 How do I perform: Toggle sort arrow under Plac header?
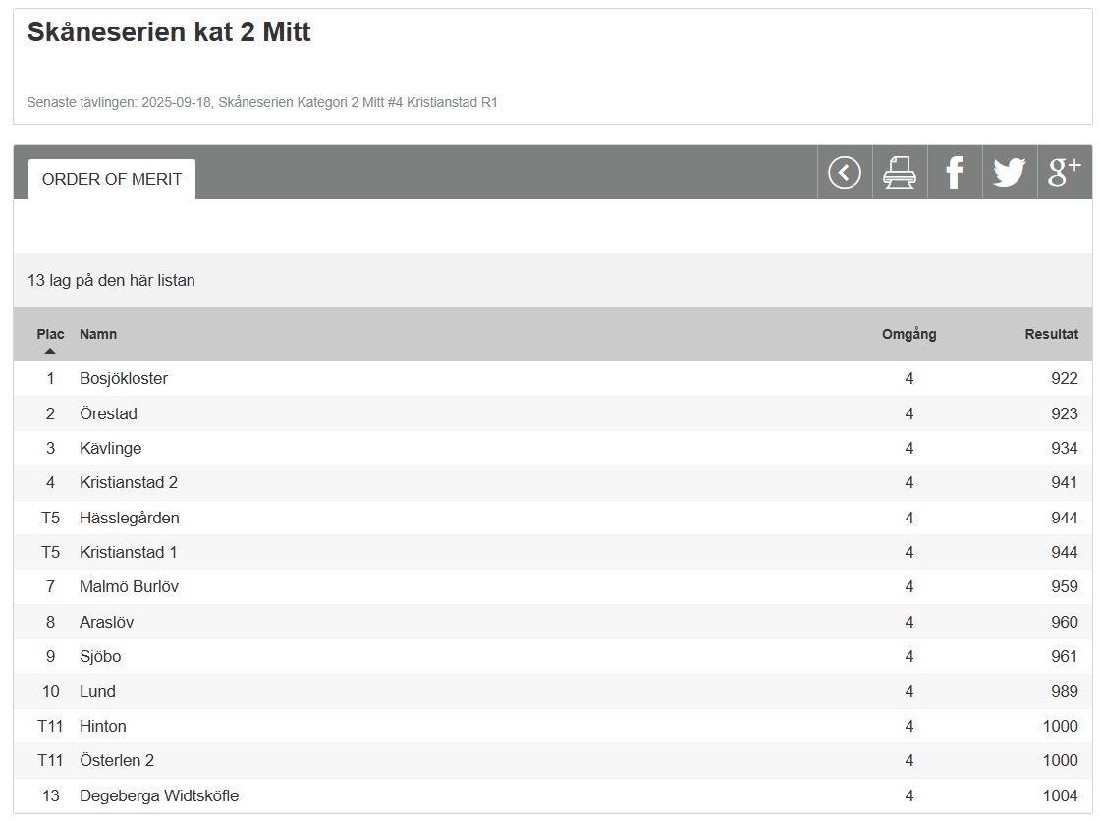point(50,351)
